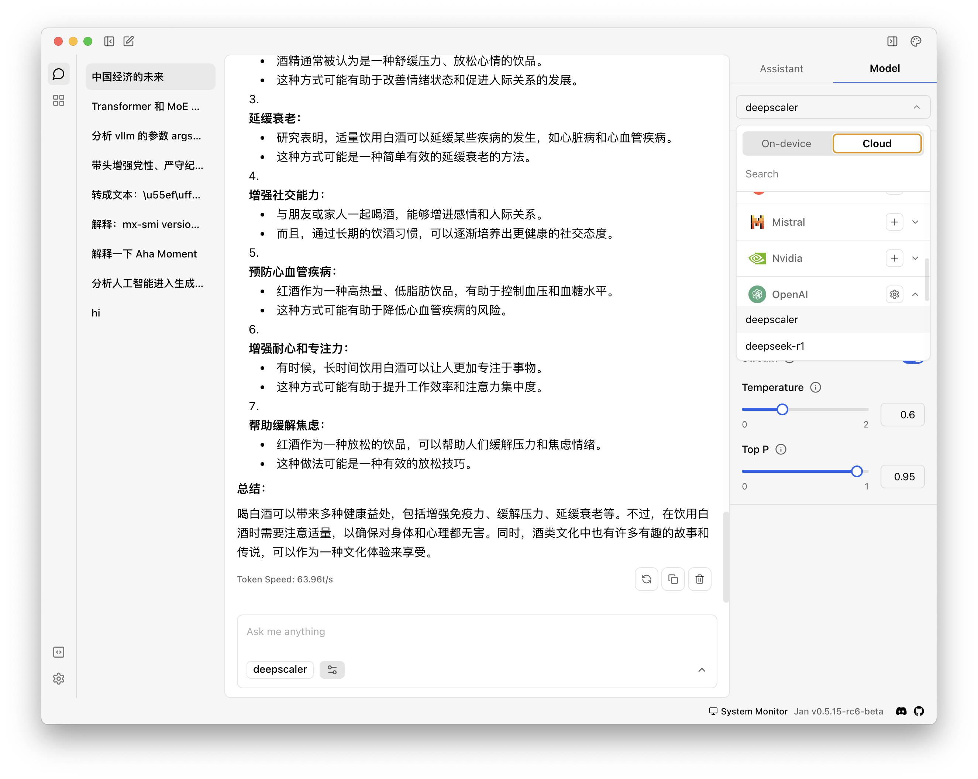Copy the message with copy icon

[673, 579]
